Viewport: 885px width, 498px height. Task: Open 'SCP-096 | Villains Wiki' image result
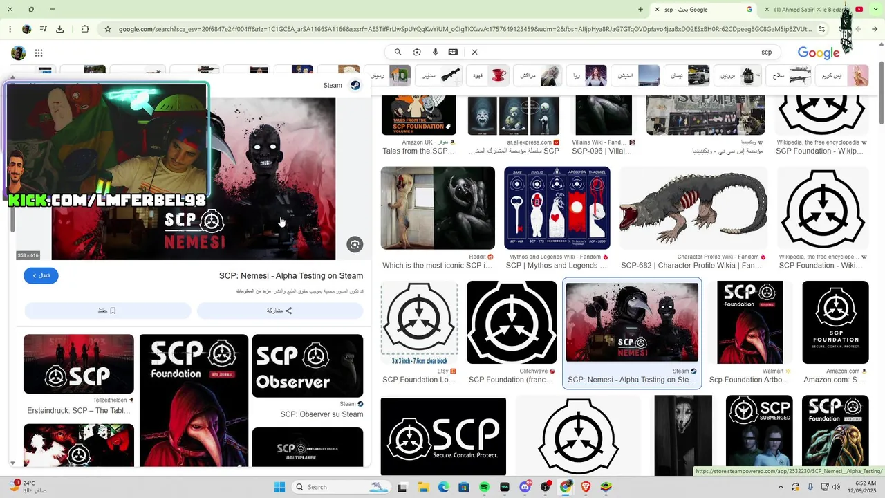(604, 116)
